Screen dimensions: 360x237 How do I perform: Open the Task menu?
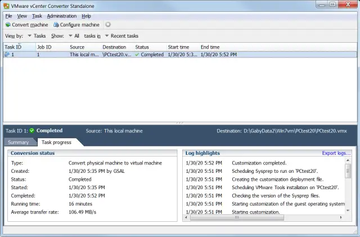pos(37,16)
